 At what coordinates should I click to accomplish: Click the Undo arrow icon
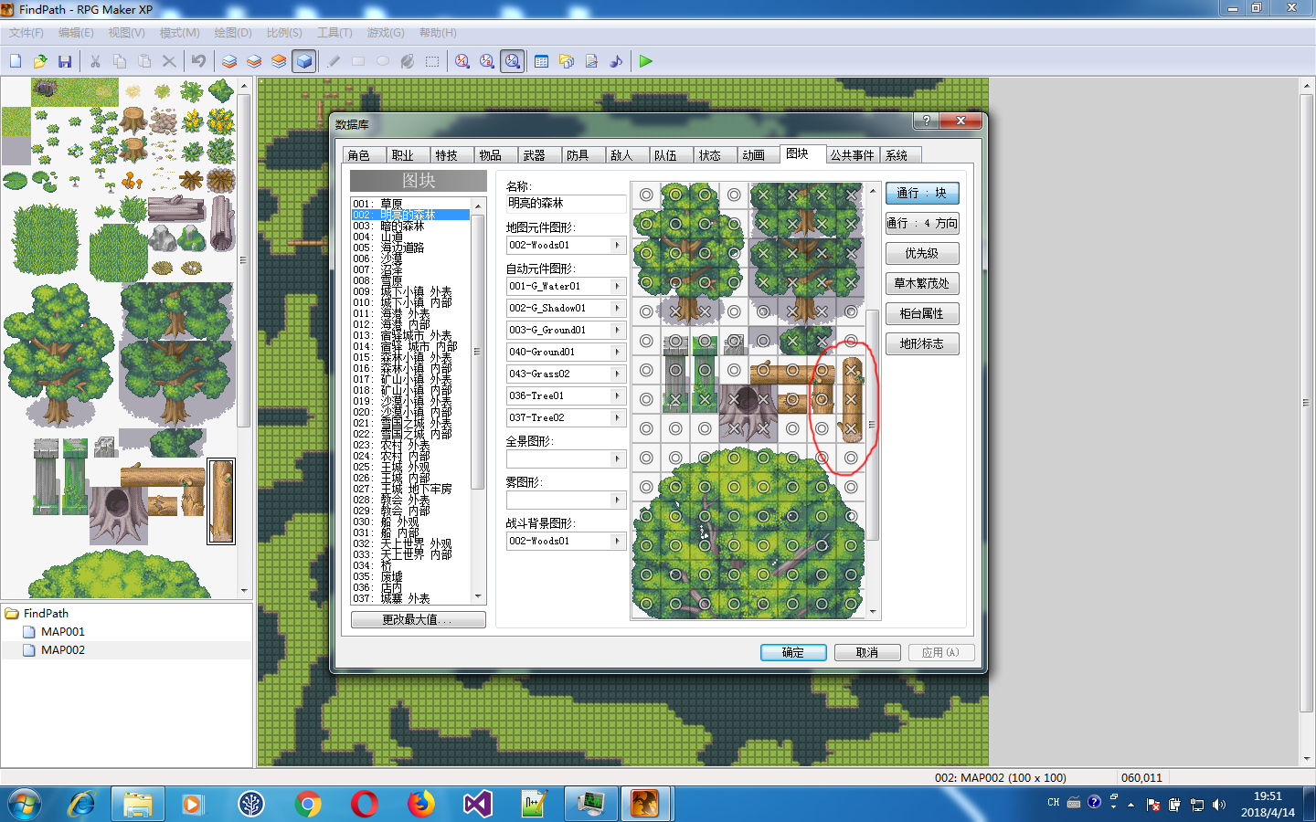[x=198, y=61]
